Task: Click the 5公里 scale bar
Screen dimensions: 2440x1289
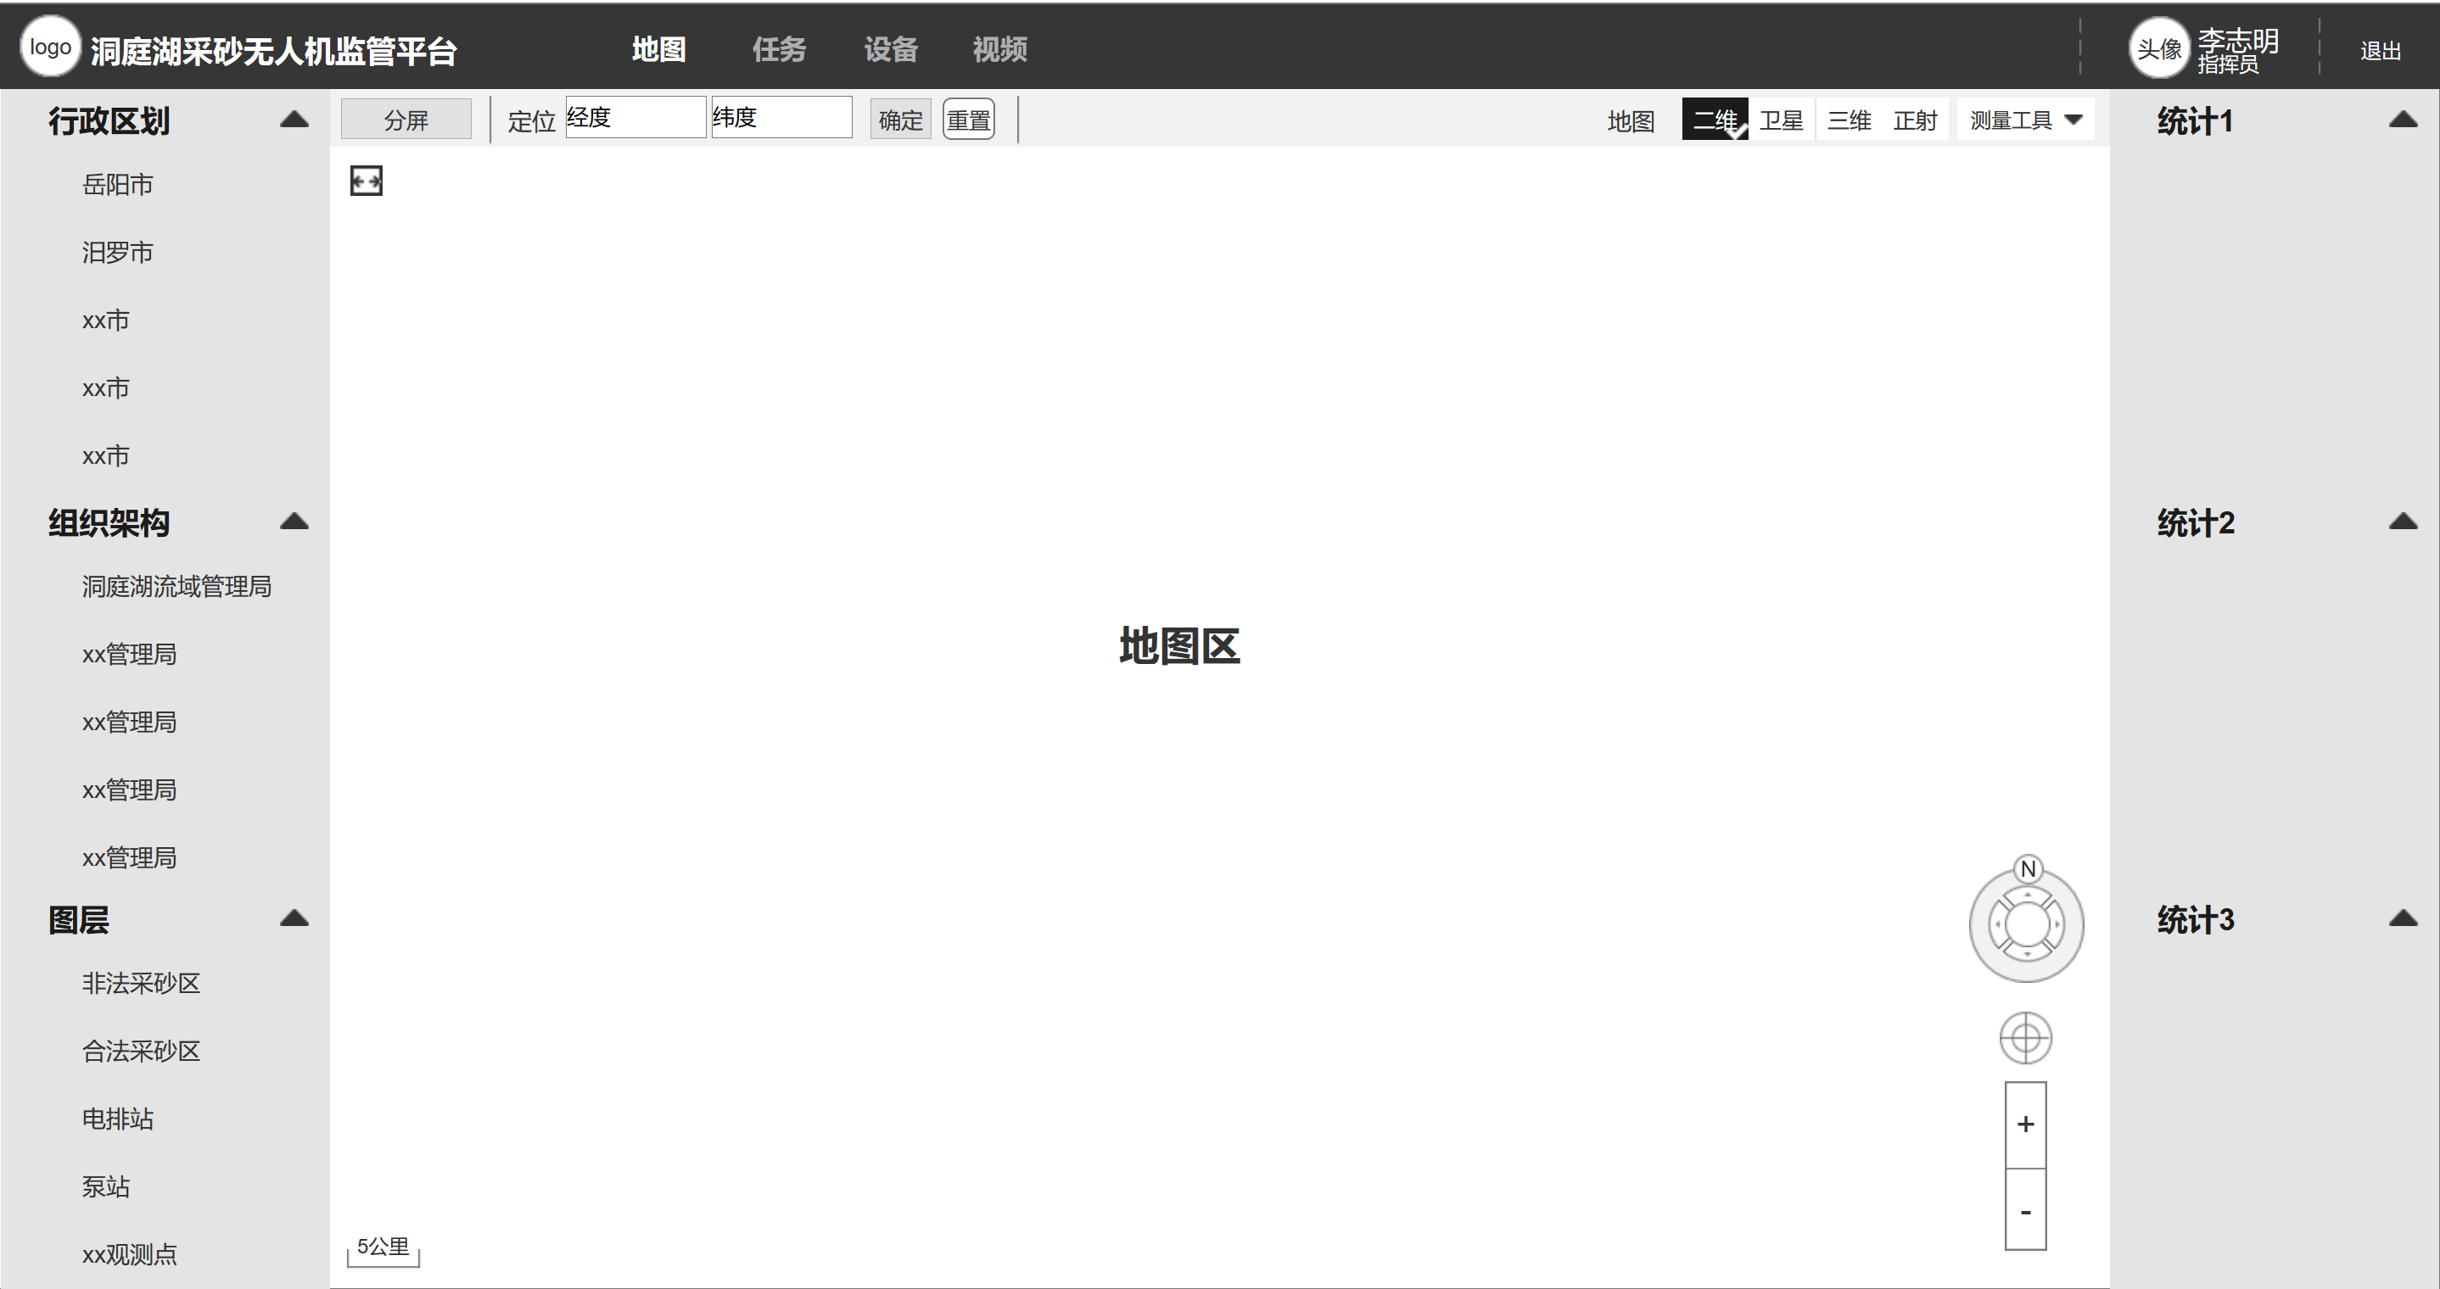Action: coord(383,1249)
